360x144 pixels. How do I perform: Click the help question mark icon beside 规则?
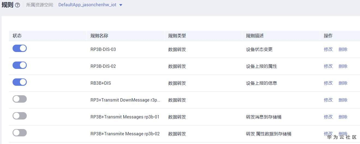(17, 5)
